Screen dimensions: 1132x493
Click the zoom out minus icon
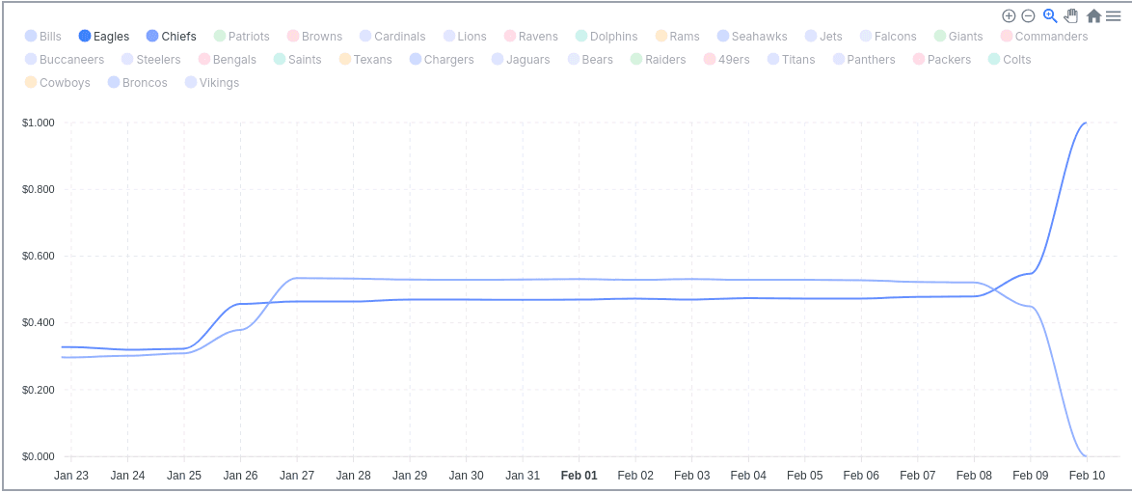click(x=1028, y=15)
